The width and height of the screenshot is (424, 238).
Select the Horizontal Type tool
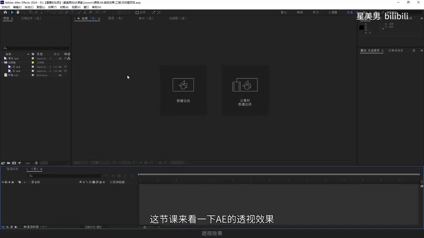(72, 12)
